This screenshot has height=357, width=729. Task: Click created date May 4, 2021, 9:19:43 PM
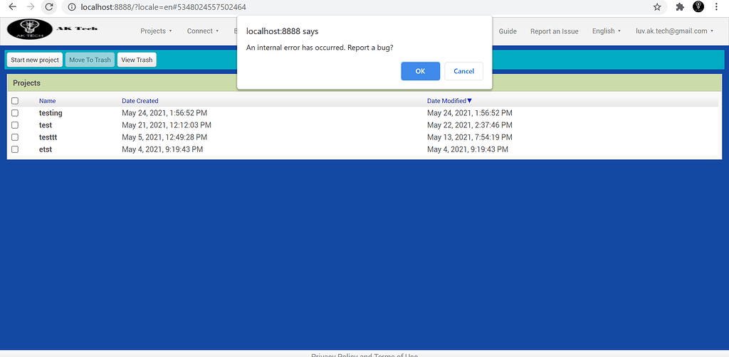[x=162, y=149]
